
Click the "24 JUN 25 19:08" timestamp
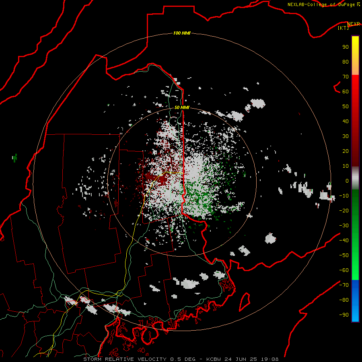[x=251, y=359]
